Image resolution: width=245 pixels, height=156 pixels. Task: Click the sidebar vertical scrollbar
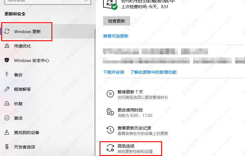click(95, 92)
